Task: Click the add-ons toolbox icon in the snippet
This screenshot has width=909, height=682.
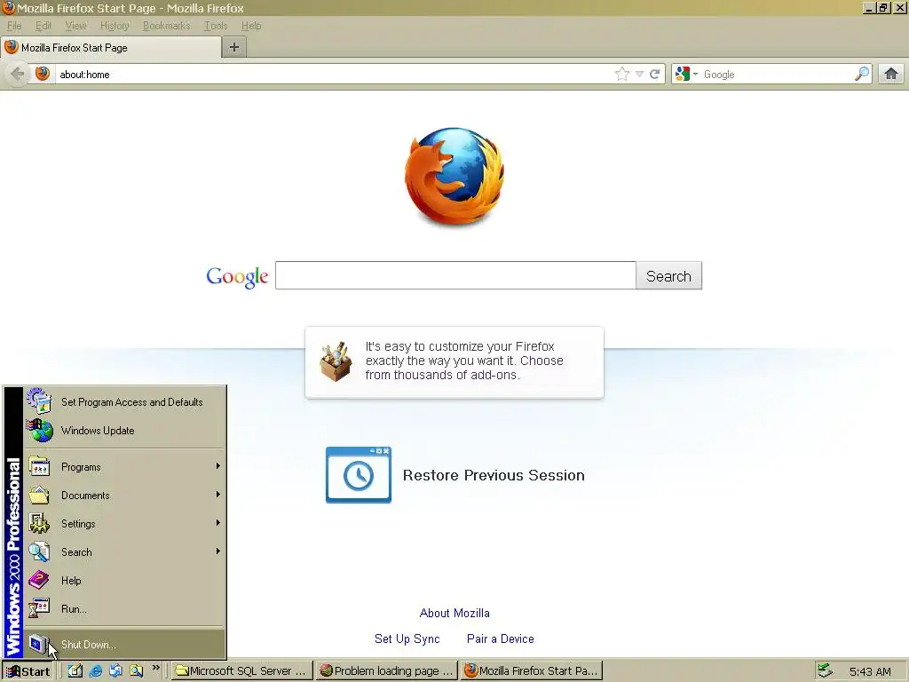Action: point(336,361)
